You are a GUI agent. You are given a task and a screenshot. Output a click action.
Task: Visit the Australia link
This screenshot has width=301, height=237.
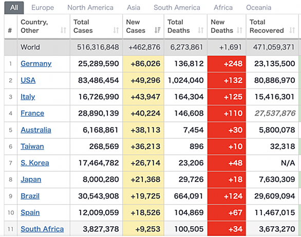[36, 130]
